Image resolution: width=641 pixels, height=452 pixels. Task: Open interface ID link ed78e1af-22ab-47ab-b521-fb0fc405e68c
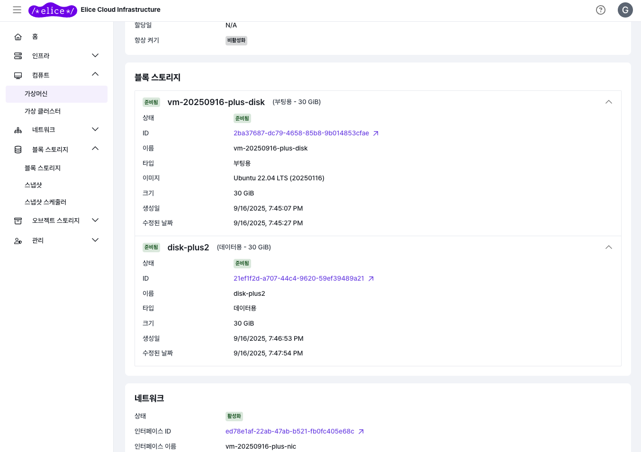[x=290, y=432]
